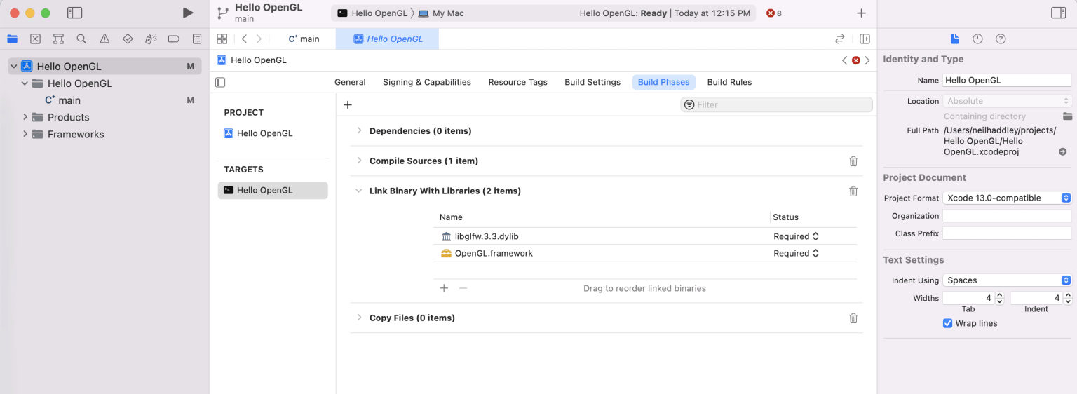Delete the Link Binary With Libraries phase
This screenshot has height=394, width=1077.
coord(853,191)
